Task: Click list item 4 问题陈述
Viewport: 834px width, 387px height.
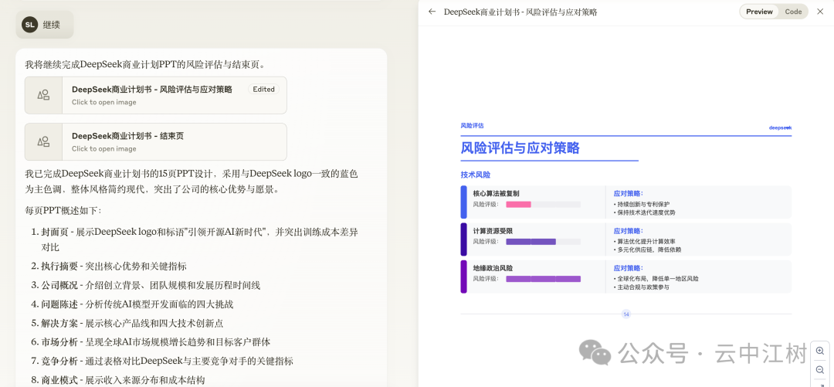Action: [x=137, y=304]
